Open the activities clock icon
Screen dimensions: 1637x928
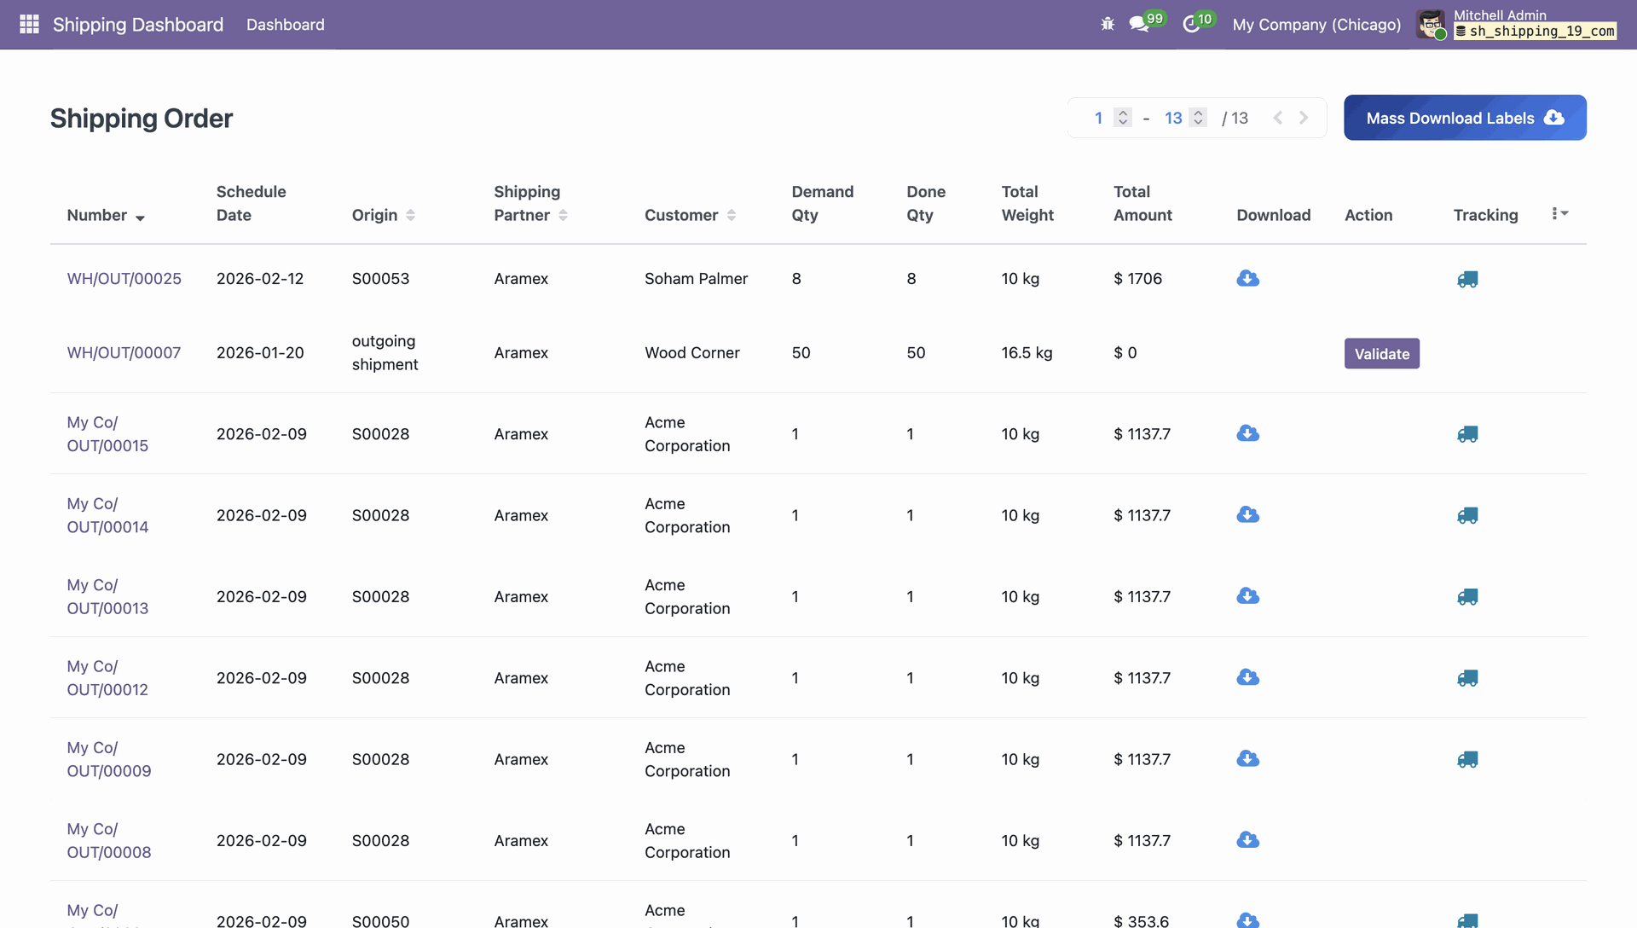(1191, 24)
